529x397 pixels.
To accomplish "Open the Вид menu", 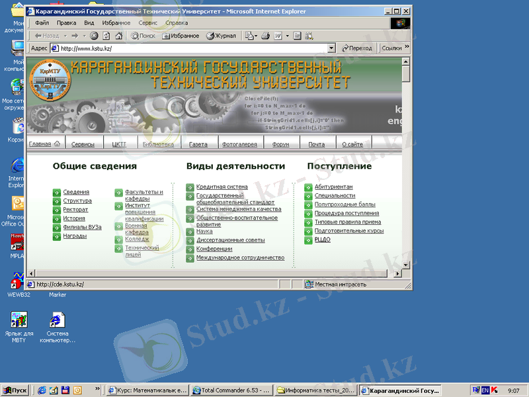I will pos(89,22).
